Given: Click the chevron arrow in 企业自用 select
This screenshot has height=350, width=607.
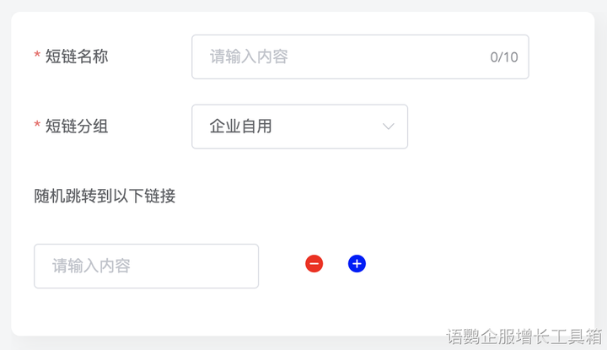Looking at the screenshot, I should pos(388,127).
